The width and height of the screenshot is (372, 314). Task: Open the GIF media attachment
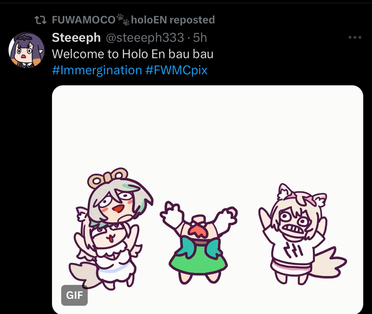click(208, 200)
